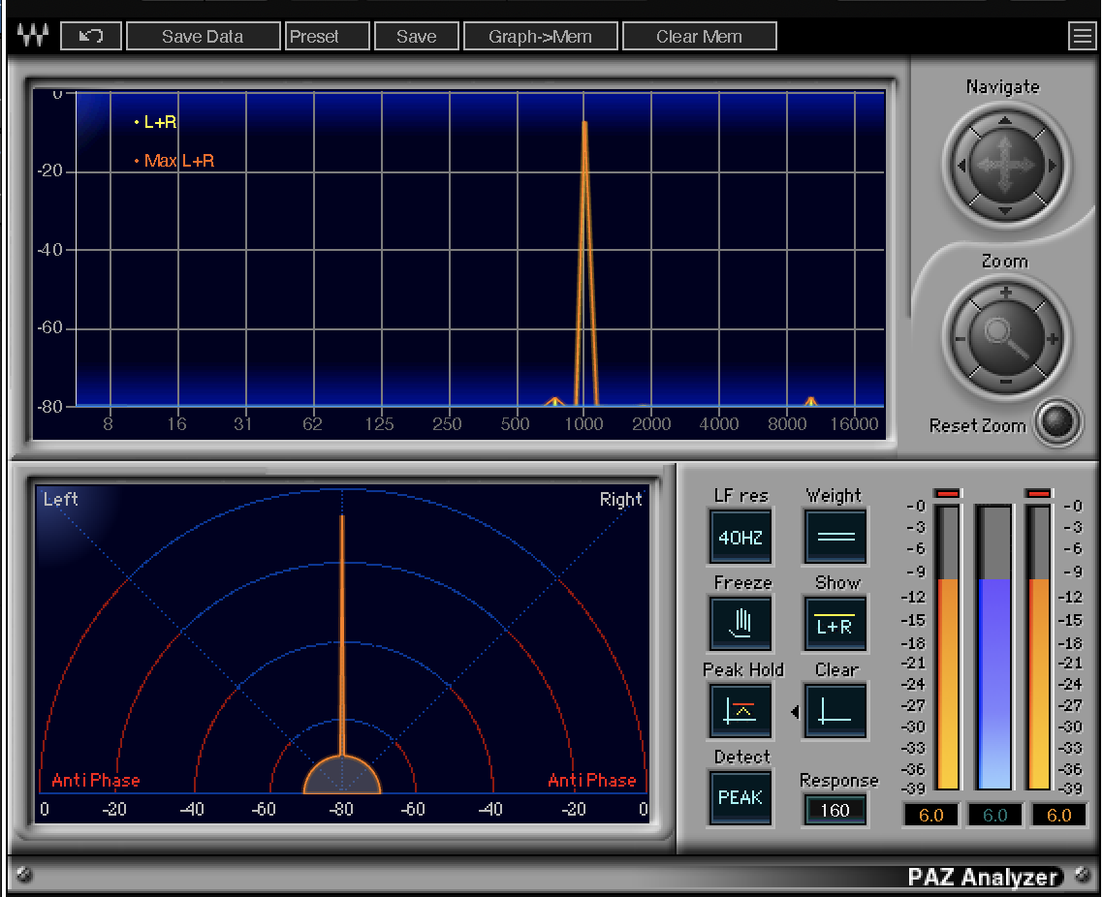This screenshot has width=1103, height=897.
Task: Open the hamburger menu icon
Action: point(1082,36)
